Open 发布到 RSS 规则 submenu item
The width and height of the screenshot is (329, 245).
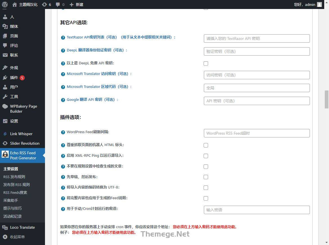click(x=16, y=185)
